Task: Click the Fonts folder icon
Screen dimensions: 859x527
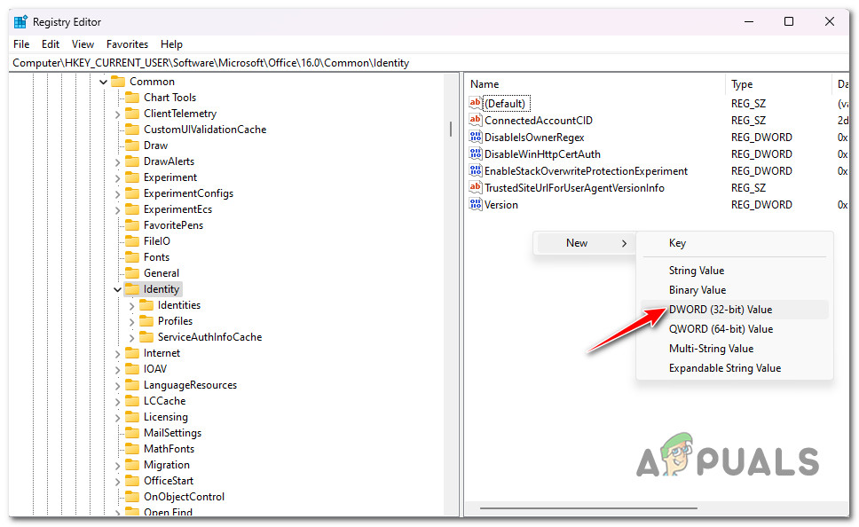Action: tap(132, 257)
